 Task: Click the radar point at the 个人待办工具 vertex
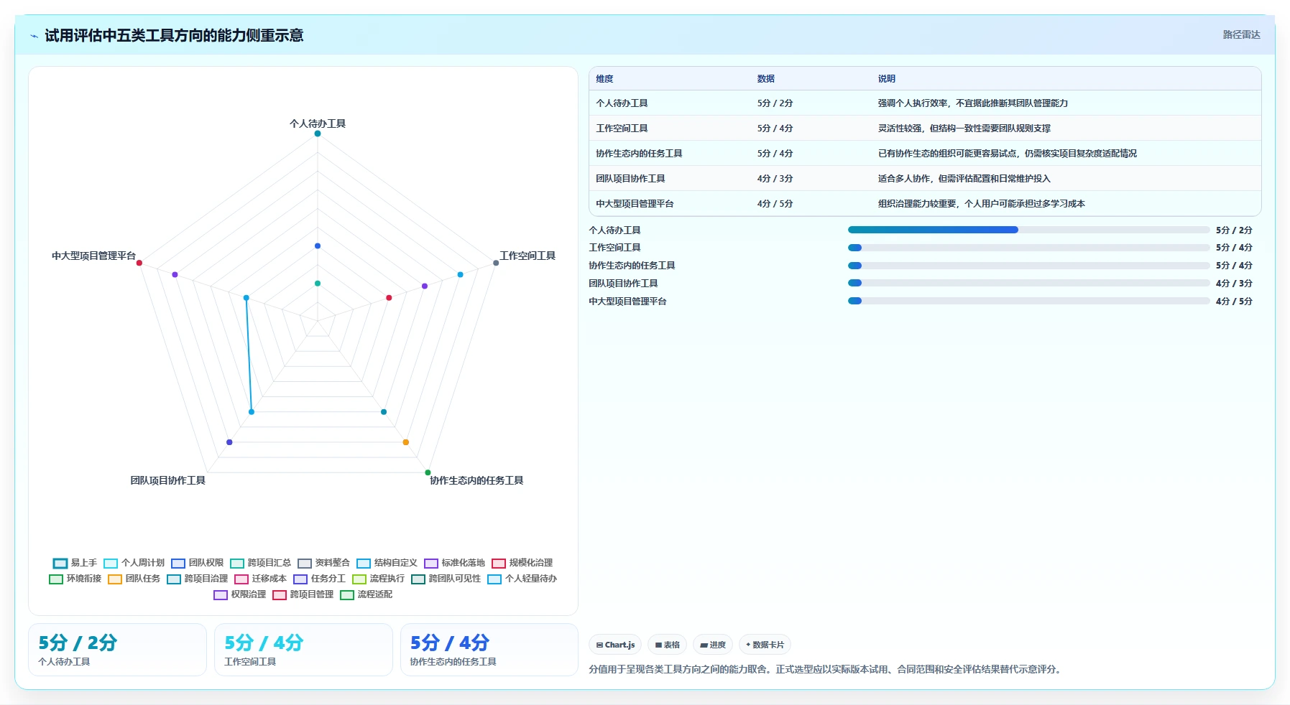[318, 134]
